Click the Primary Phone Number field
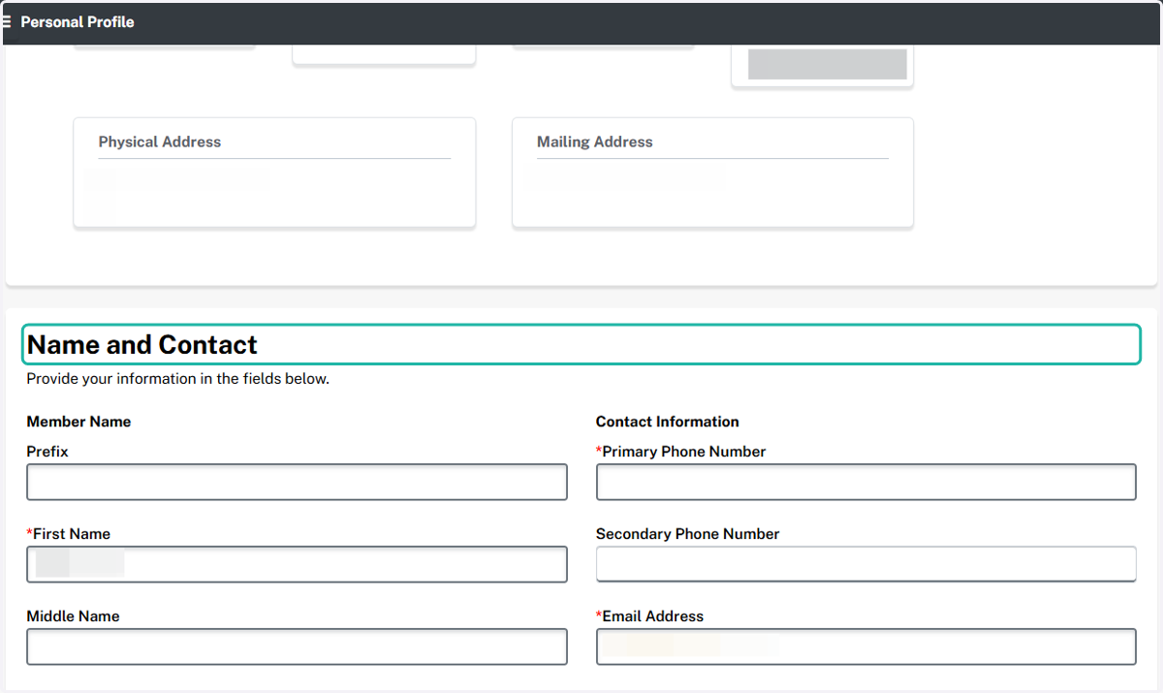Image resolution: width=1163 pixels, height=693 pixels. point(866,482)
